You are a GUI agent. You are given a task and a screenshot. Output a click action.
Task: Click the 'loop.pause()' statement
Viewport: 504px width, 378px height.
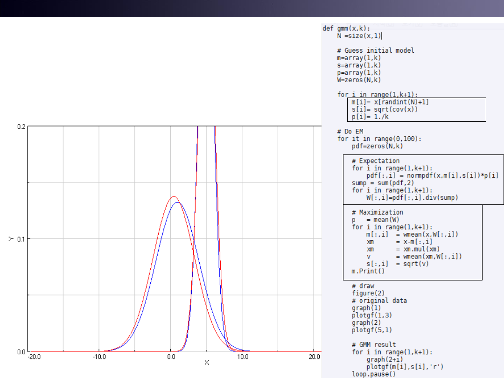click(x=374, y=374)
